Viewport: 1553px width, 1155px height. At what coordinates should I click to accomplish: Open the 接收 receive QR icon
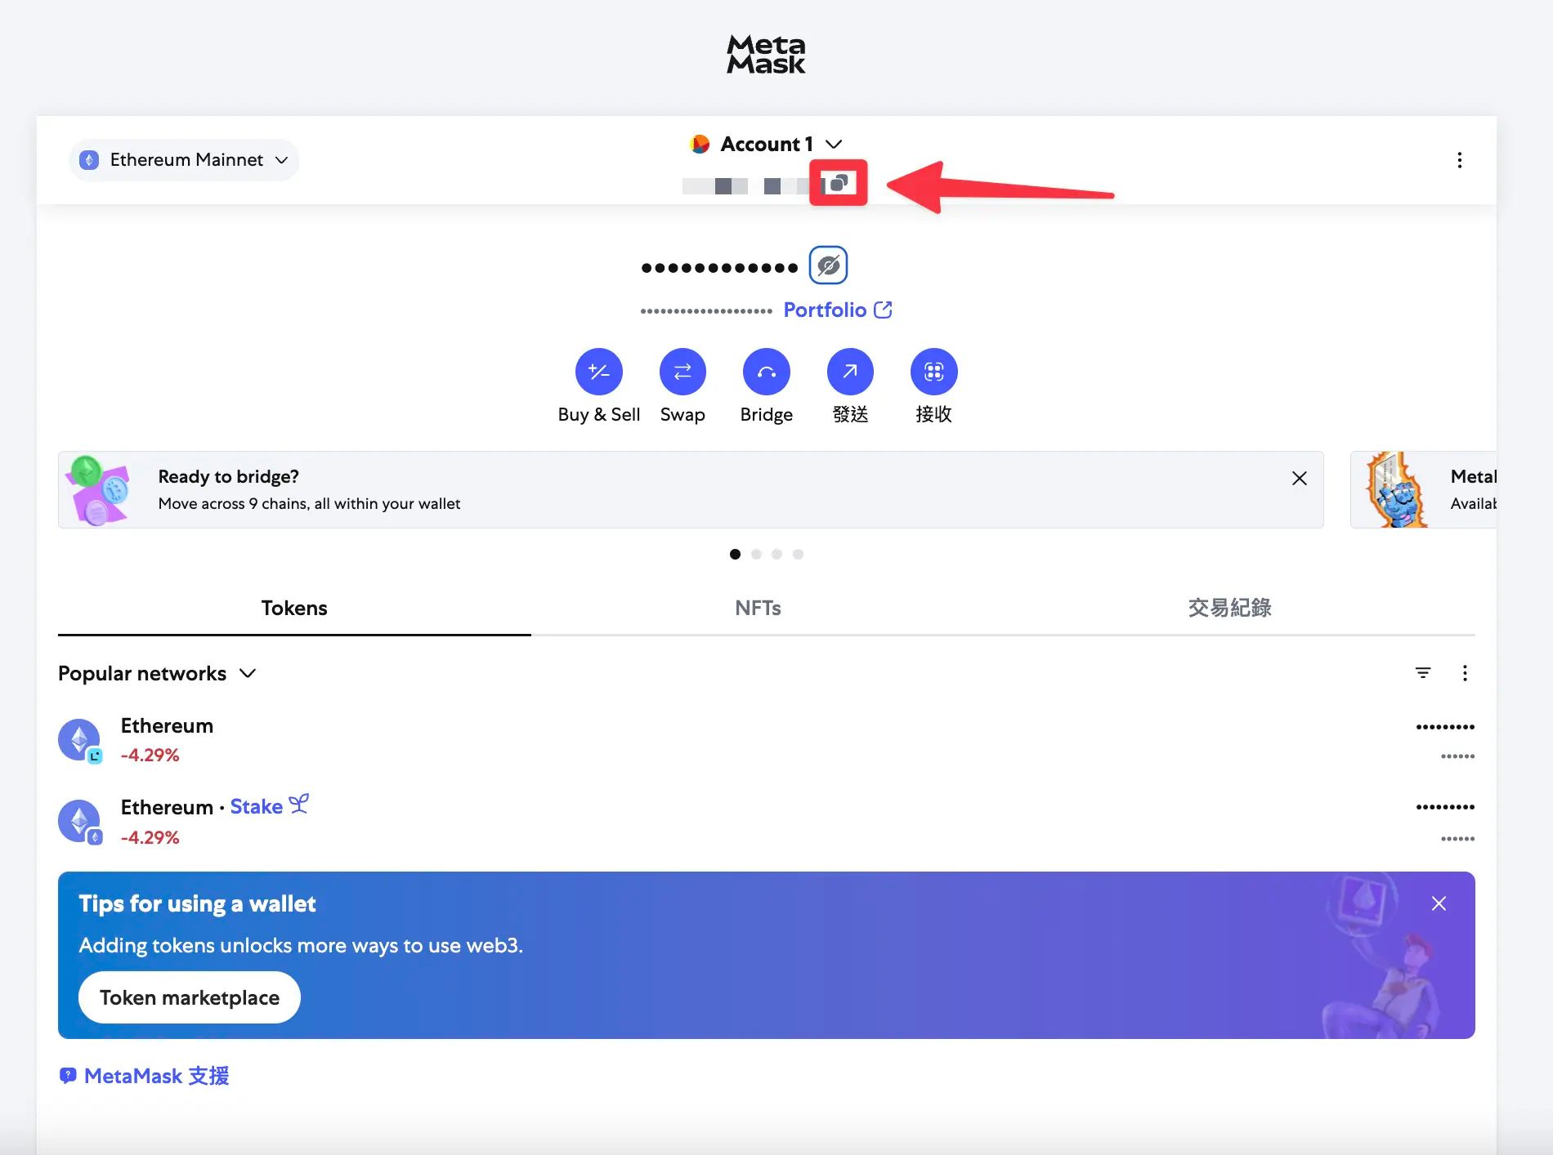[933, 372]
